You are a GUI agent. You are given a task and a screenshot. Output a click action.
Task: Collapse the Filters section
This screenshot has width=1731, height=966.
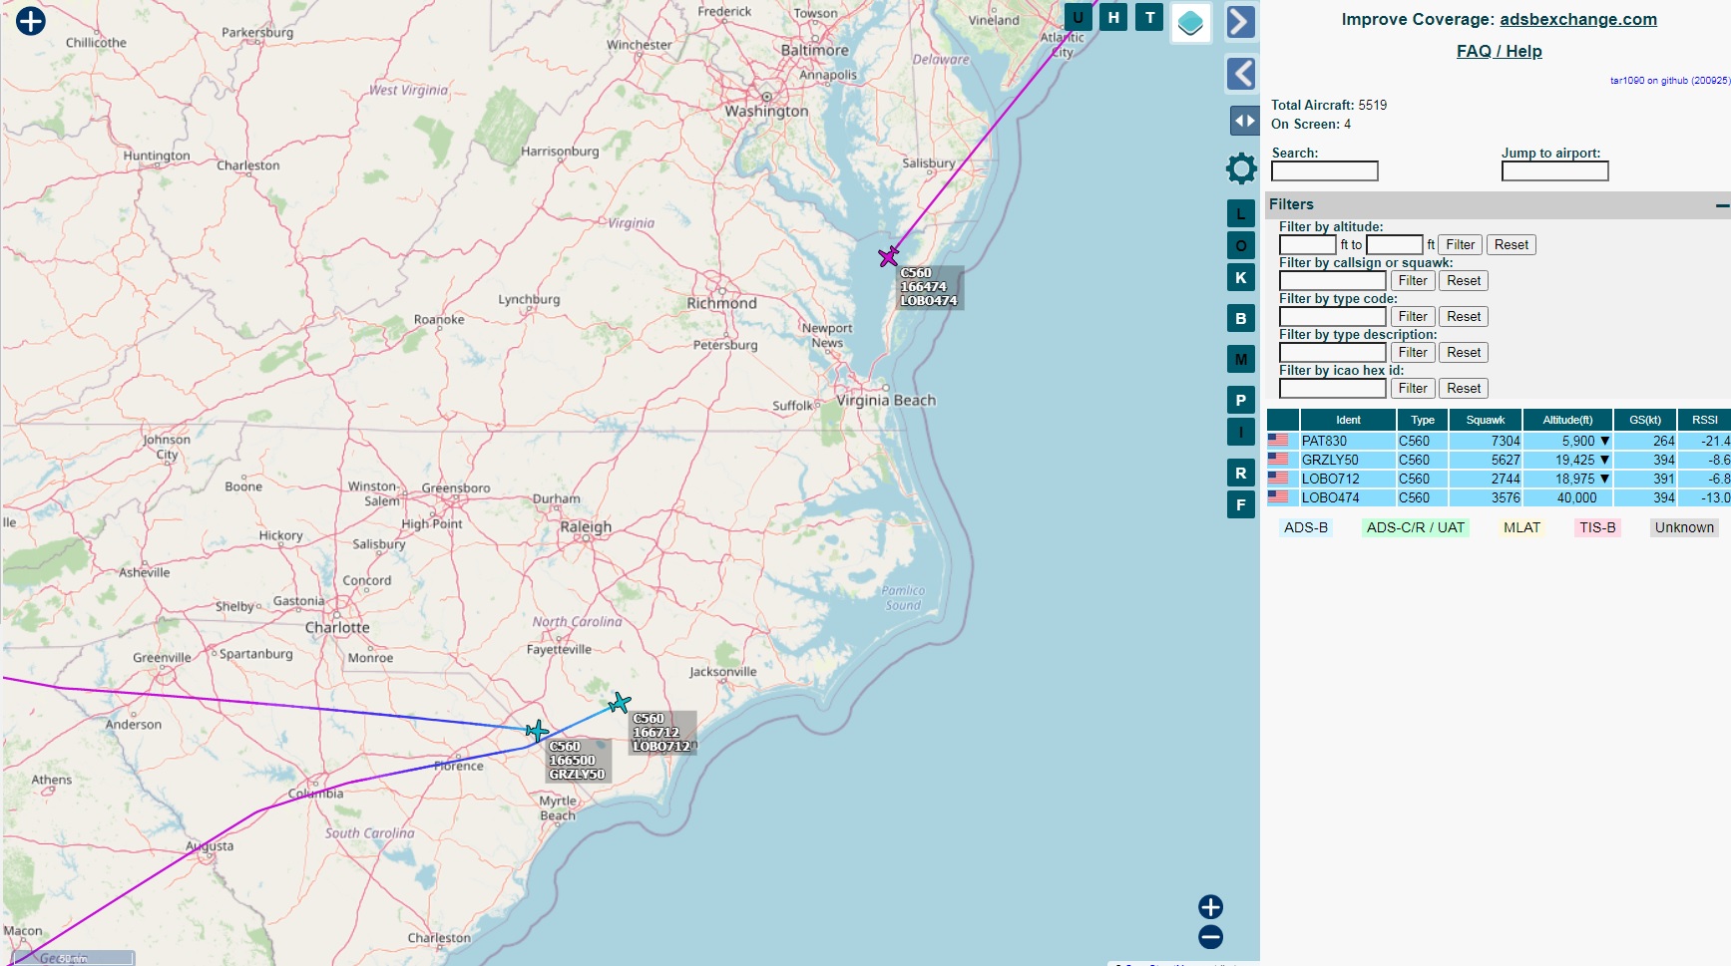coord(1722,204)
